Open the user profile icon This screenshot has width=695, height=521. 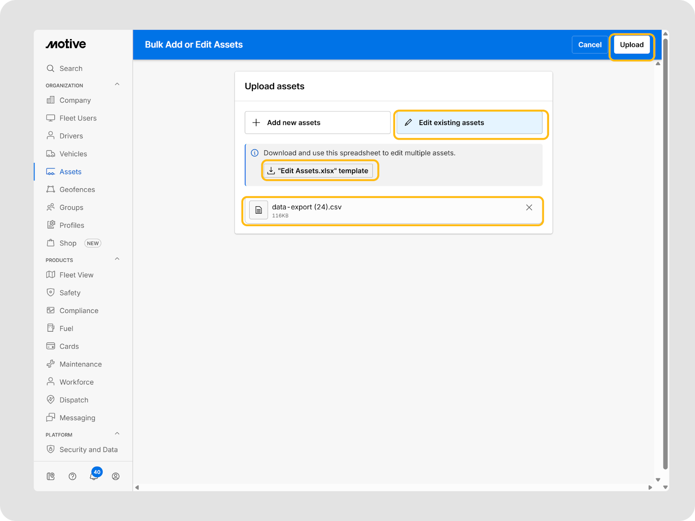point(116,476)
